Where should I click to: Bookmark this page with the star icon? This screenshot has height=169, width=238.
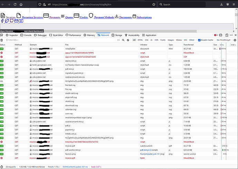point(154,4)
